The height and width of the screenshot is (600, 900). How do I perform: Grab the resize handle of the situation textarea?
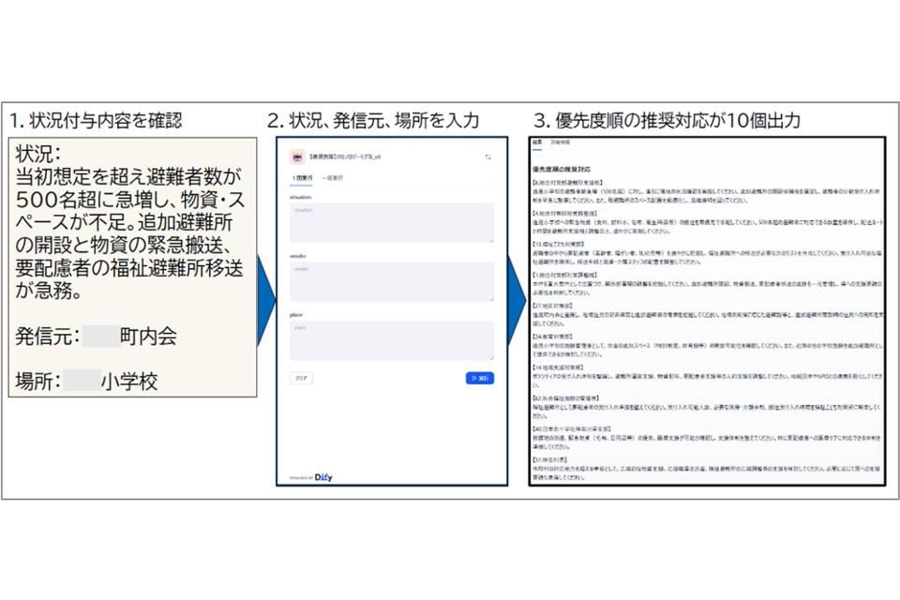coord(491,240)
